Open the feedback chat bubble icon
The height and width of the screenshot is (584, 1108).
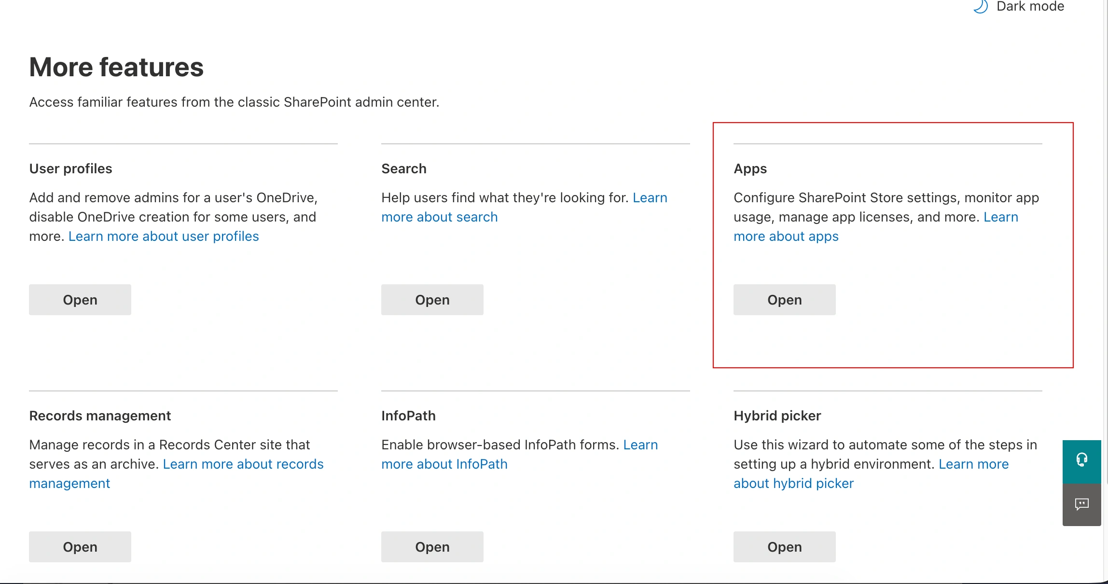click(1082, 504)
